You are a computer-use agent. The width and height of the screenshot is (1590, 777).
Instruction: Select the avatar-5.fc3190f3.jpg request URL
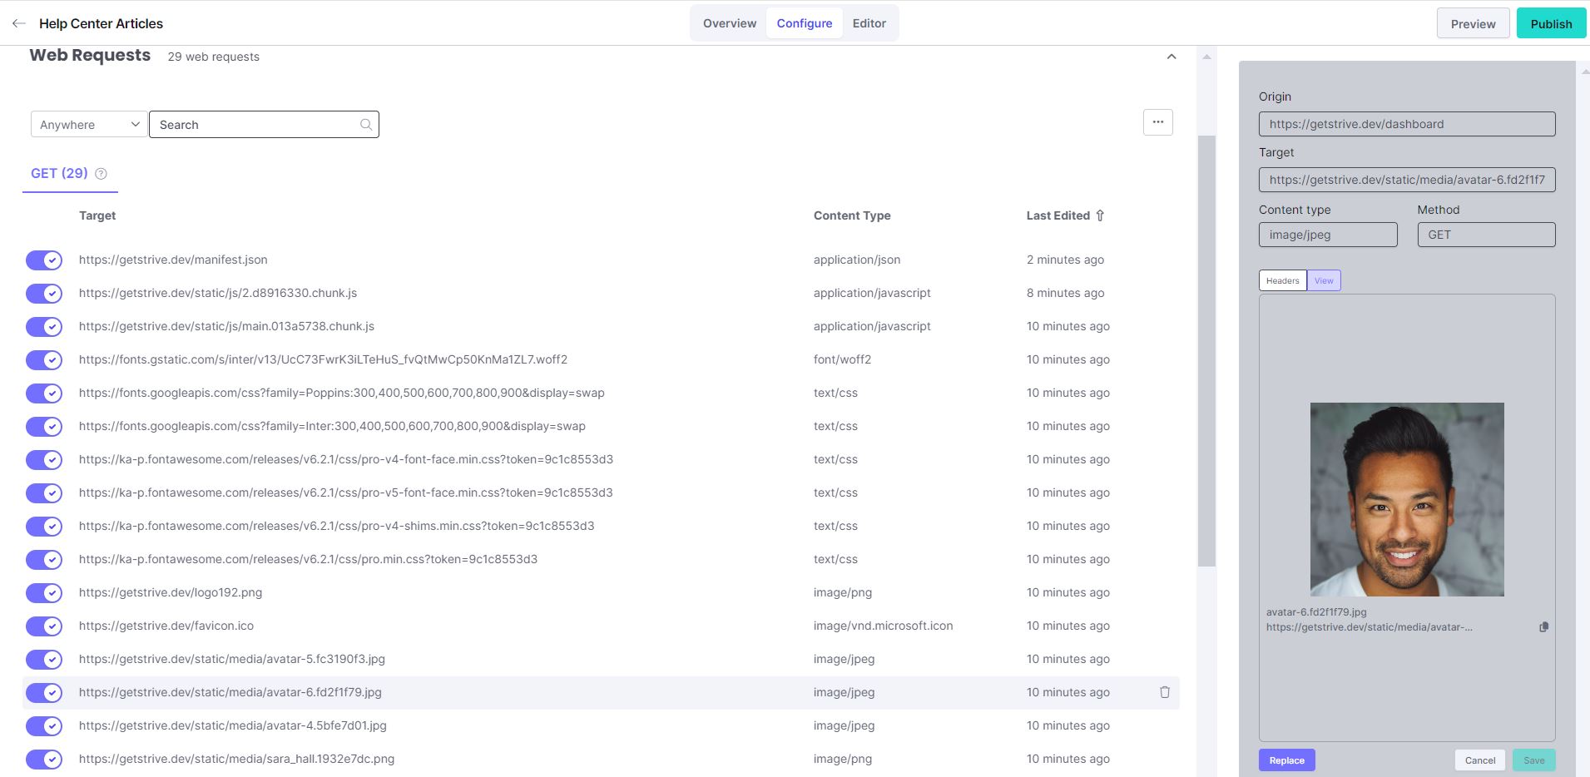pyautogui.click(x=232, y=659)
